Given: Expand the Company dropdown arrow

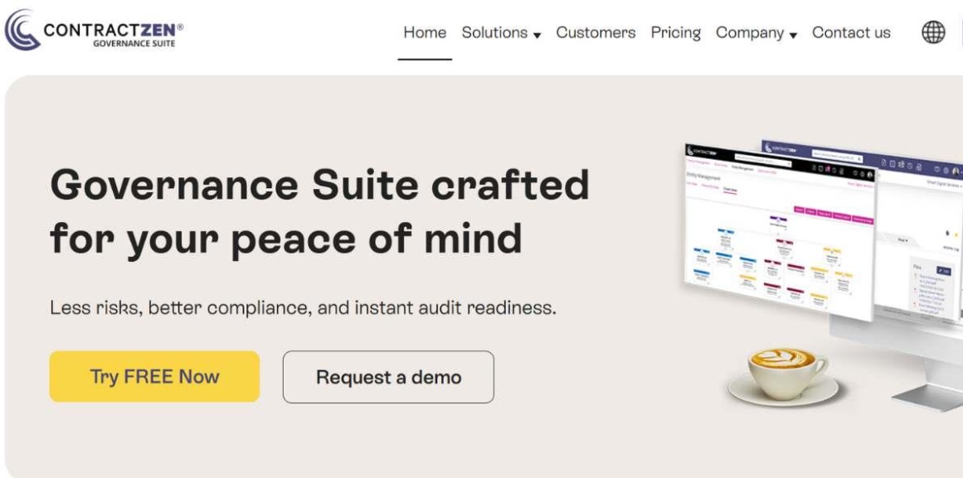Looking at the screenshot, I should 793,36.
